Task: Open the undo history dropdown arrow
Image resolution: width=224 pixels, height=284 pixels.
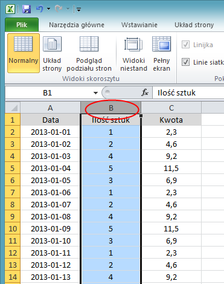Action: (48, 9)
